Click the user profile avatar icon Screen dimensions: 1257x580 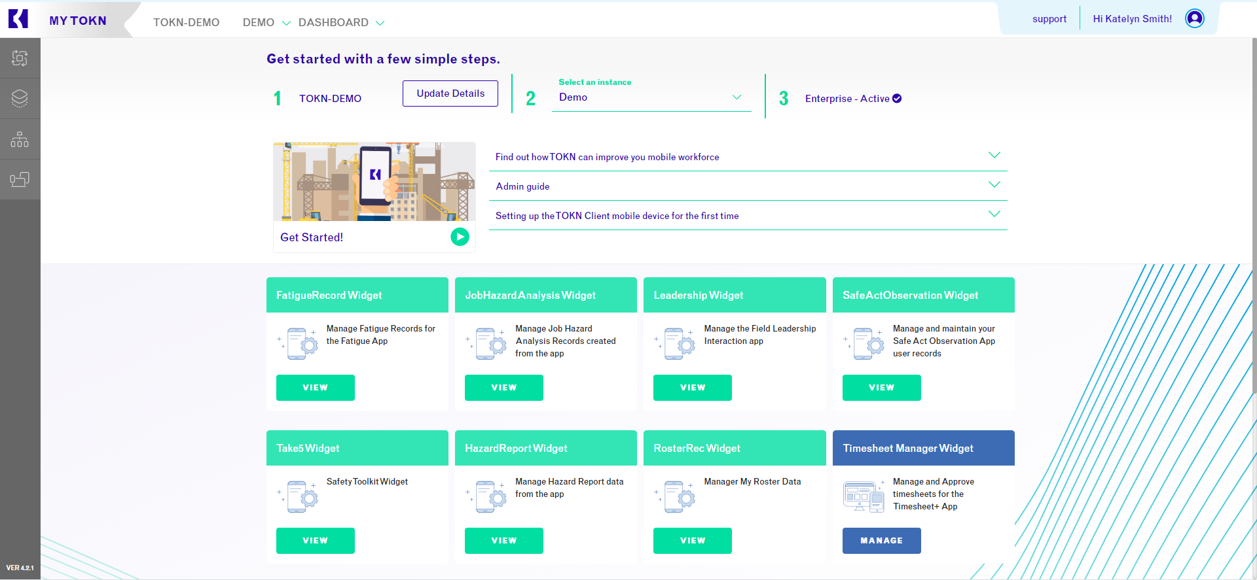tap(1194, 19)
